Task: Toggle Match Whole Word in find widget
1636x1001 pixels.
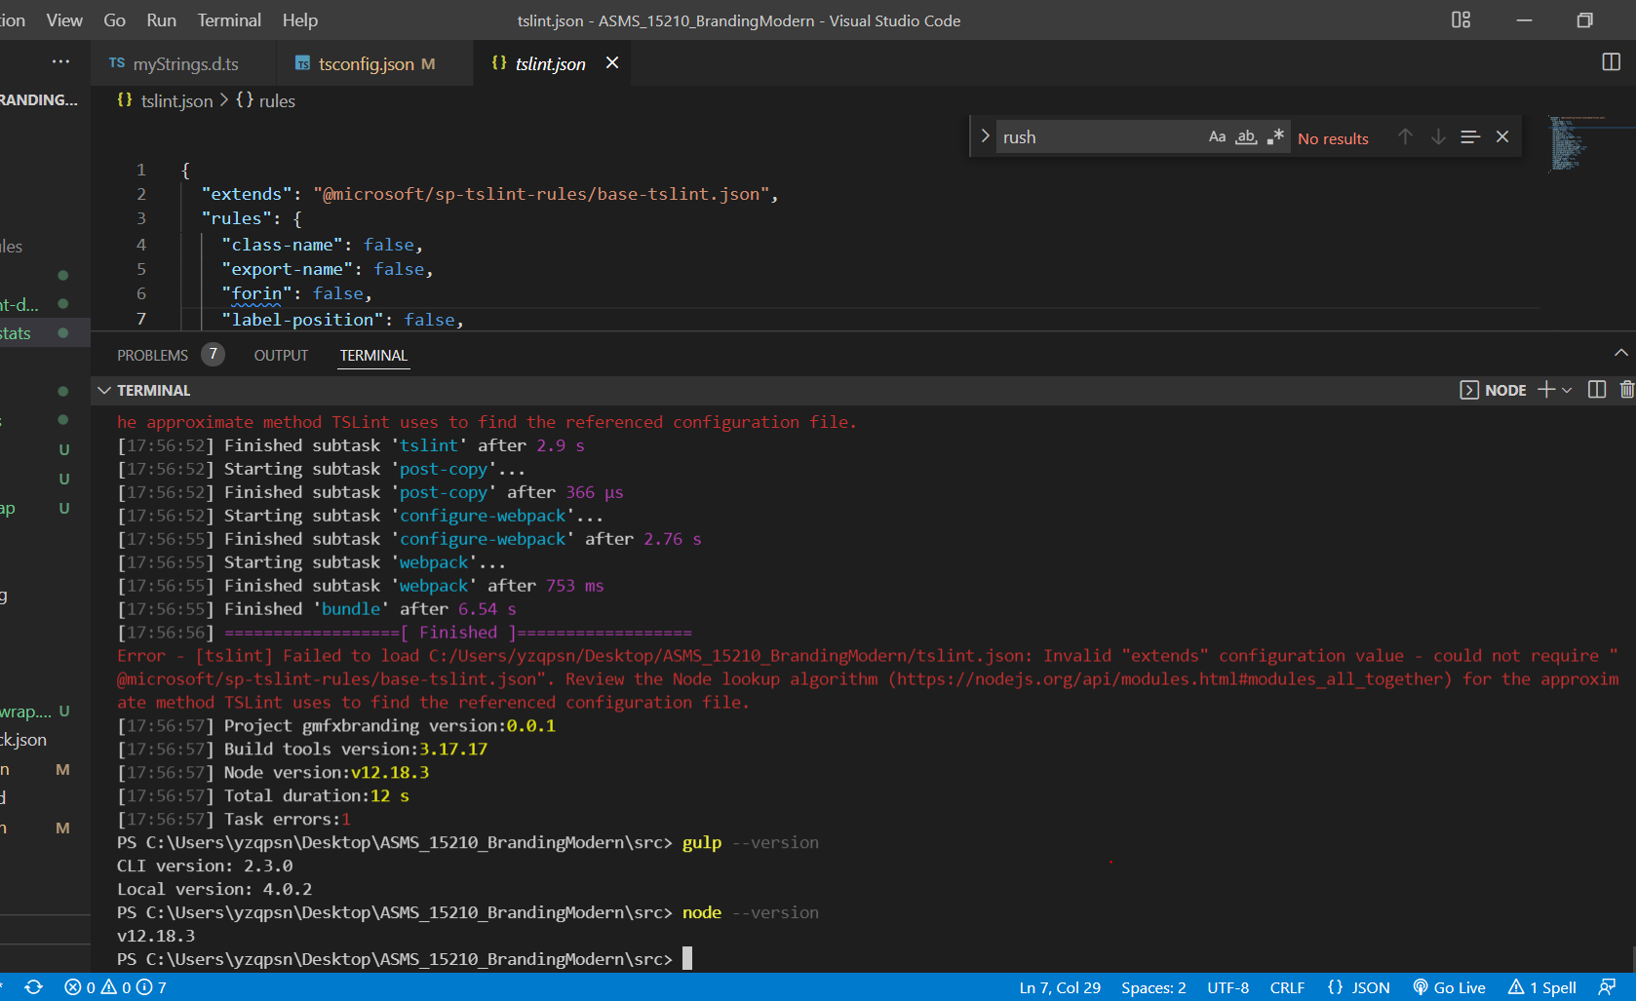Action: coord(1246,136)
